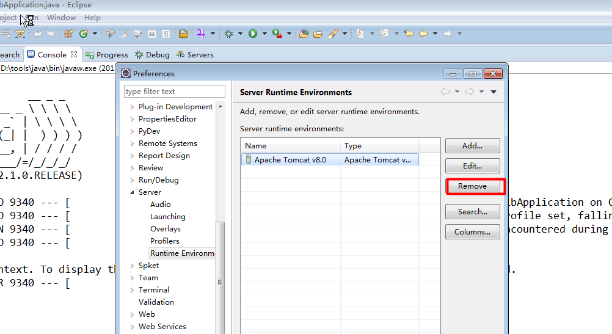Click the flashlight Search toolbar icon

point(332,34)
